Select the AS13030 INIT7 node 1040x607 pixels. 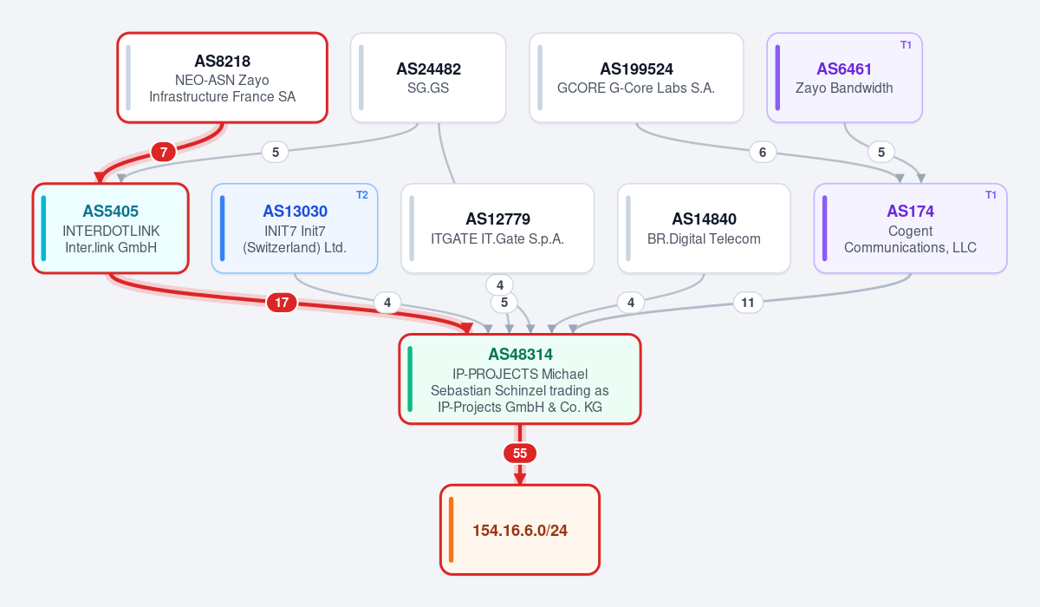[295, 228]
